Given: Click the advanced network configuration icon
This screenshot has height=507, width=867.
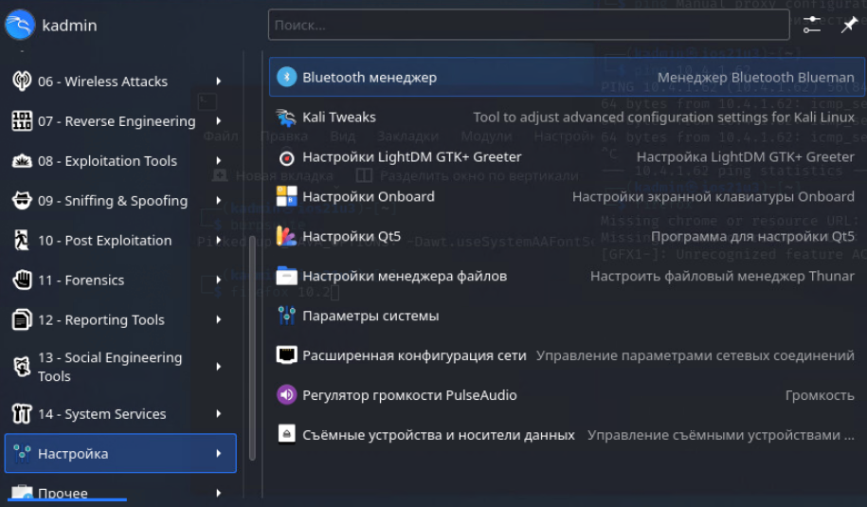Looking at the screenshot, I should click(286, 355).
